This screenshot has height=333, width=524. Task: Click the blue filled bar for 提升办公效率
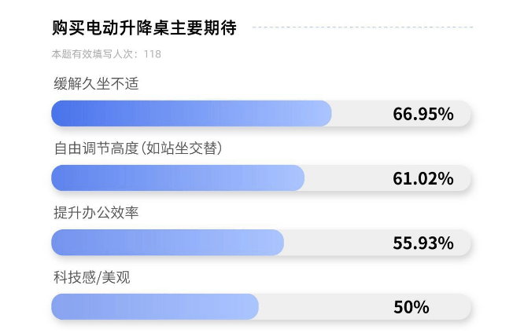point(167,243)
